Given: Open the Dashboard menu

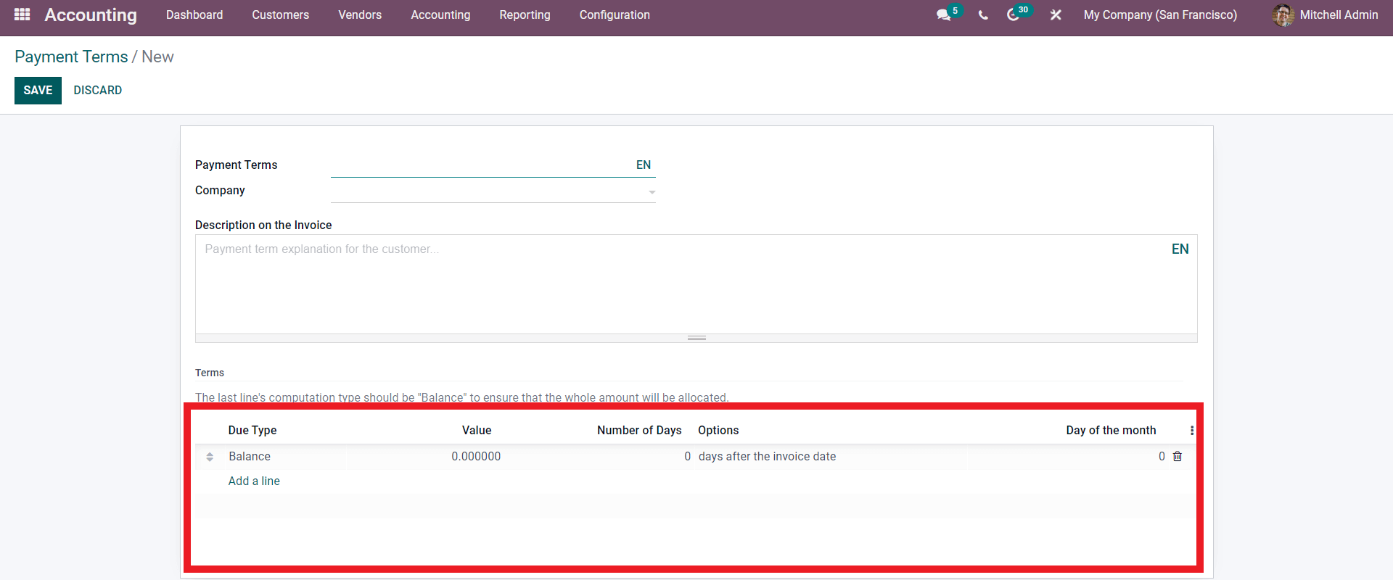Looking at the screenshot, I should (x=194, y=15).
